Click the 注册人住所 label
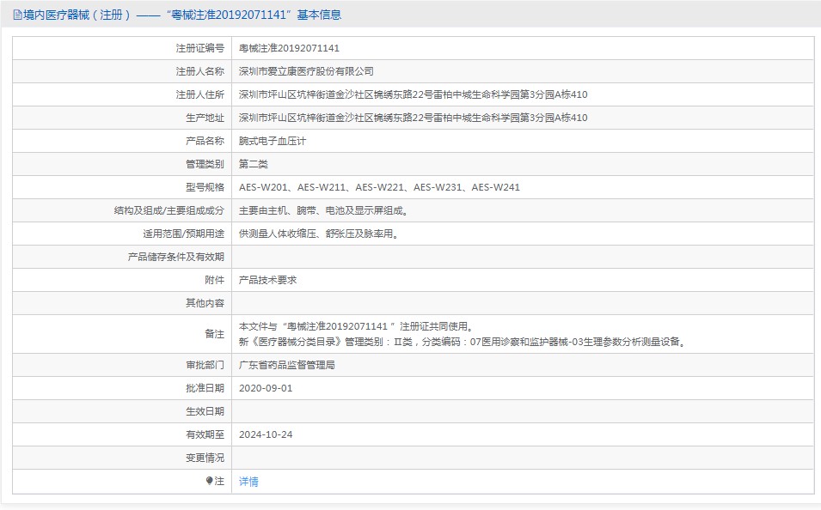 200,94
